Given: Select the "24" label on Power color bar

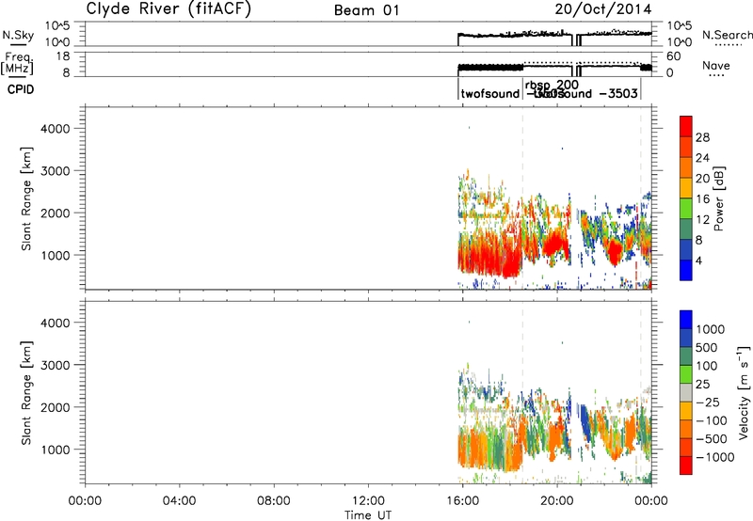Looking at the screenshot, I should coord(702,158).
